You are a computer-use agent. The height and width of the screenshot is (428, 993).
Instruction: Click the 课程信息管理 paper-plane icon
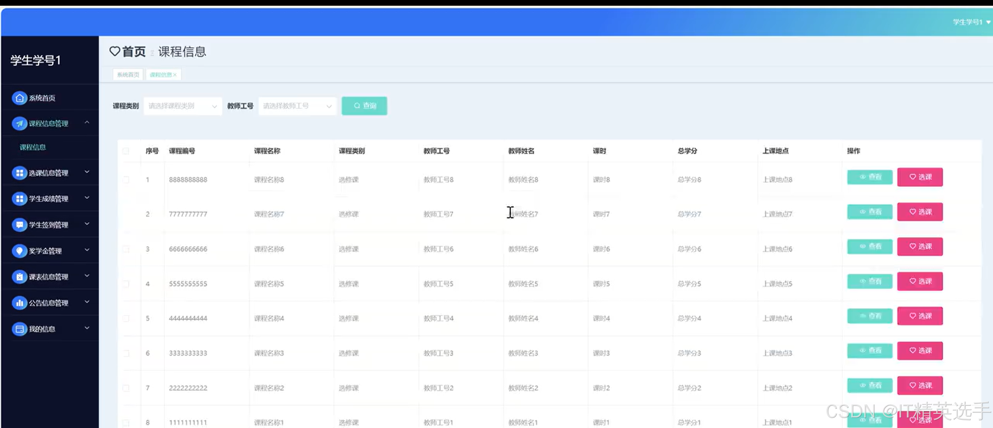coord(19,123)
